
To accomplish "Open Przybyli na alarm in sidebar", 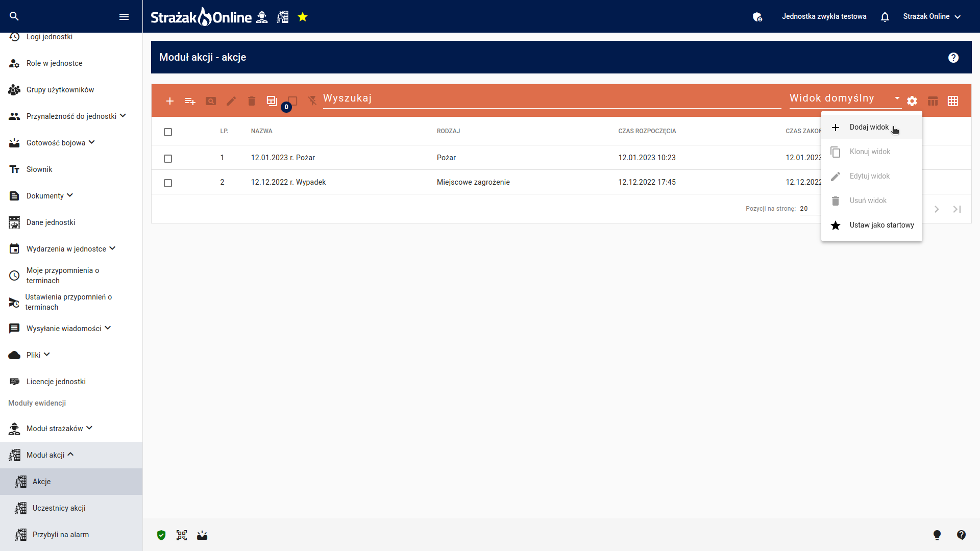I will [71, 535].
